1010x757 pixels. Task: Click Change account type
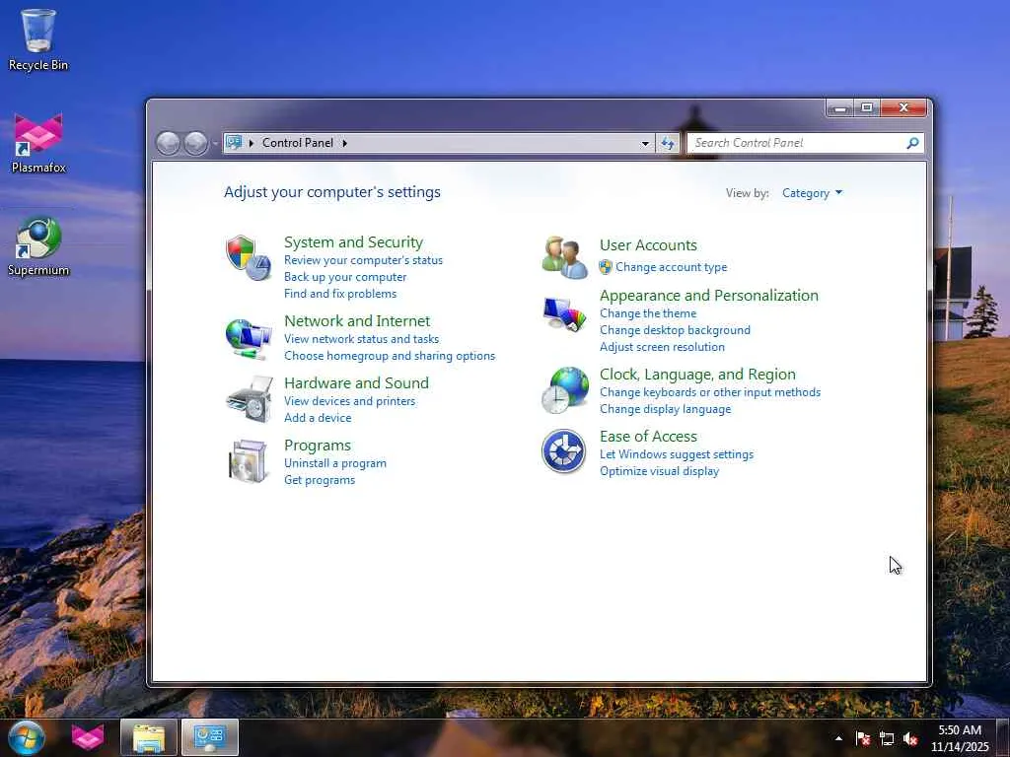pyautogui.click(x=671, y=267)
